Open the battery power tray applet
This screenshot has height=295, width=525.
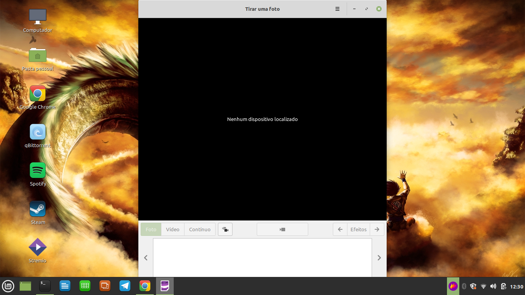coord(503,286)
